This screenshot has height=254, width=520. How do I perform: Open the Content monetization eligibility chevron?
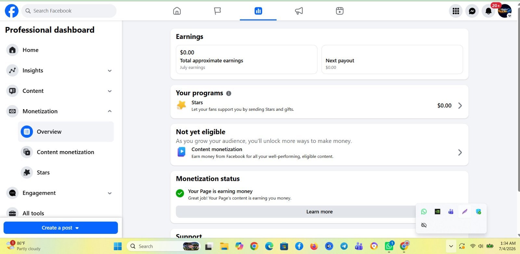coord(460,152)
